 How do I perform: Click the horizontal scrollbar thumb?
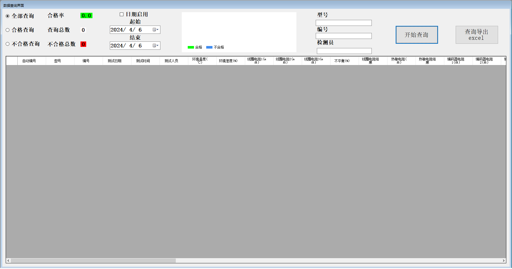pos(93,261)
